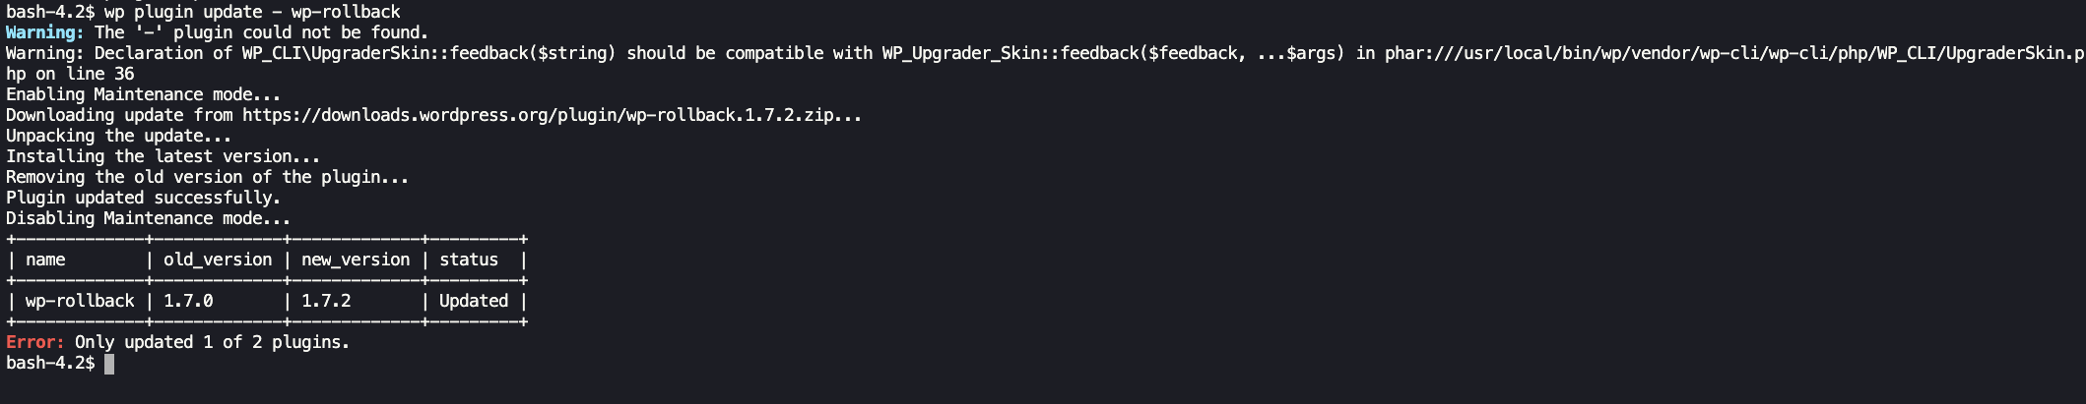Click 'Only updated 1 of 2 plugins.' text
Image resolution: width=2086 pixels, height=404 pixels.
point(213,342)
